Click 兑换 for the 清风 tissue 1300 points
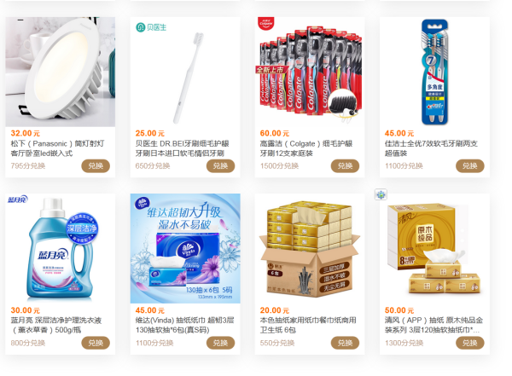The image size is (512, 376). click(x=470, y=343)
